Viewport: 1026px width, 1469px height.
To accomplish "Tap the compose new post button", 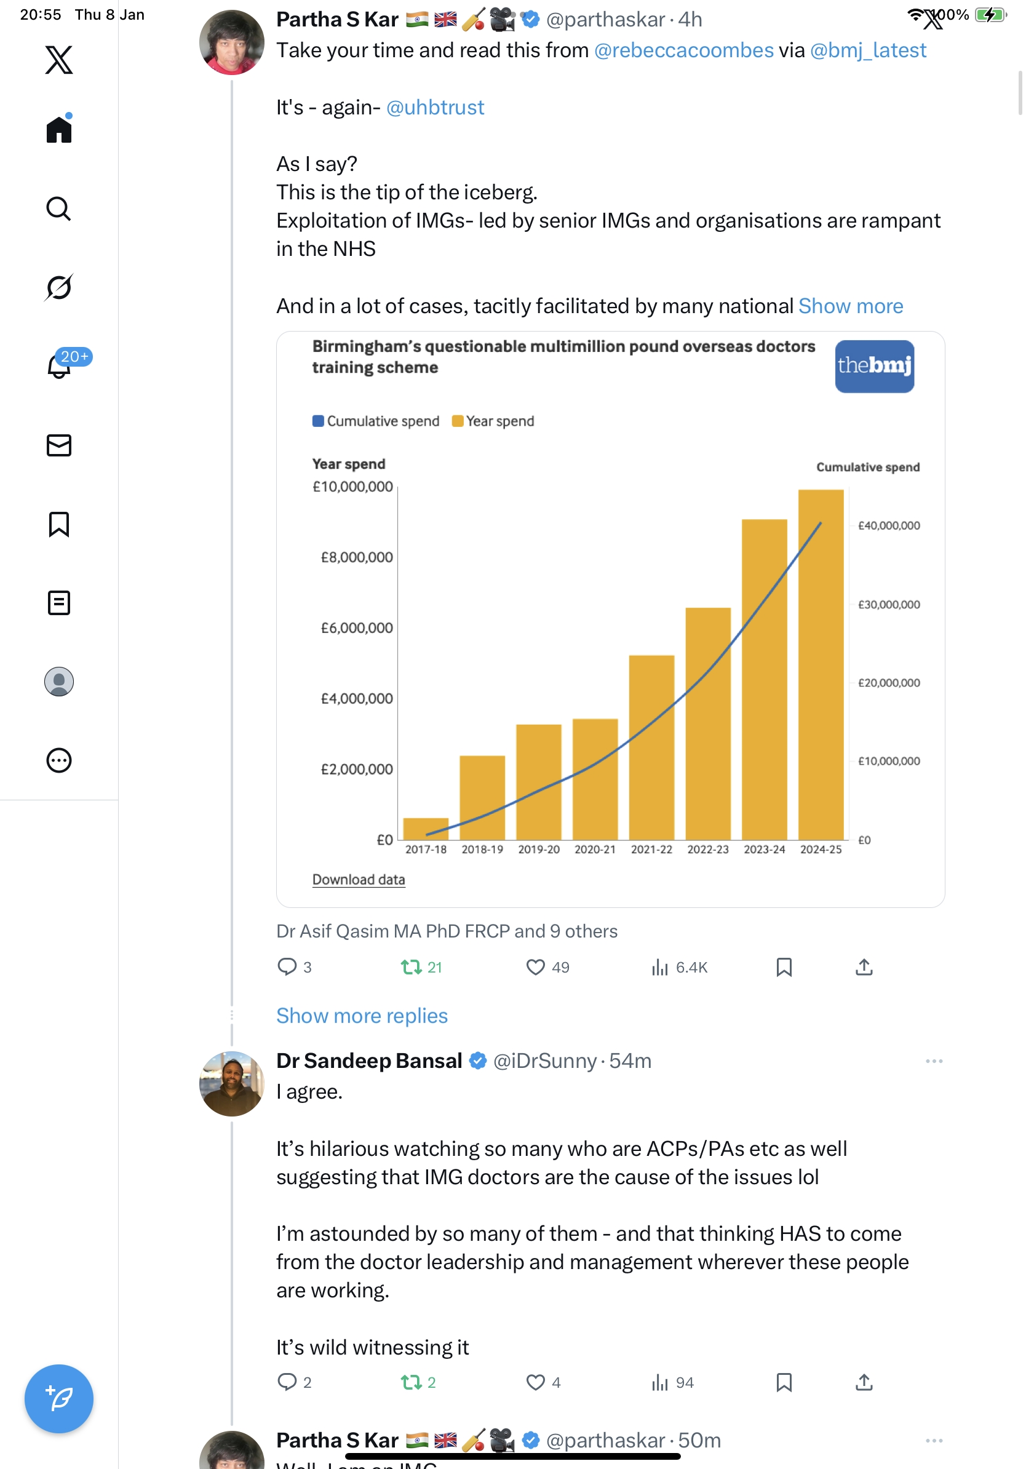I will pos(59,1398).
